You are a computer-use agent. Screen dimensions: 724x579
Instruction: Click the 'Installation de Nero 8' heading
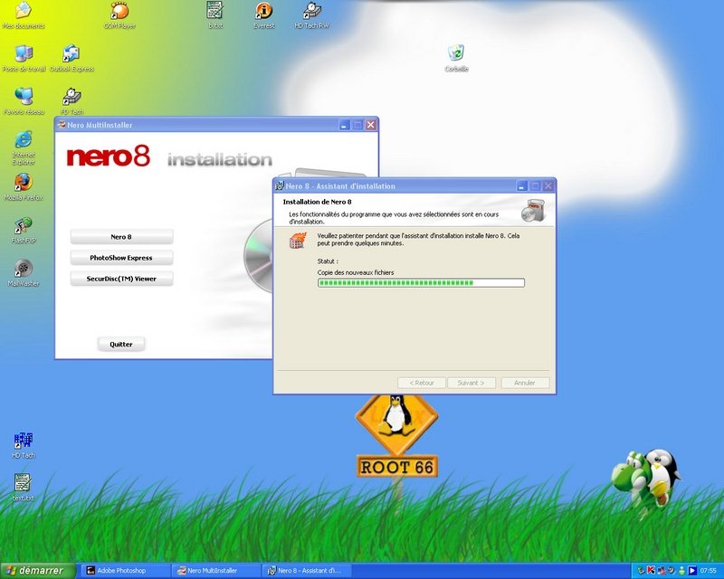pyautogui.click(x=318, y=202)
